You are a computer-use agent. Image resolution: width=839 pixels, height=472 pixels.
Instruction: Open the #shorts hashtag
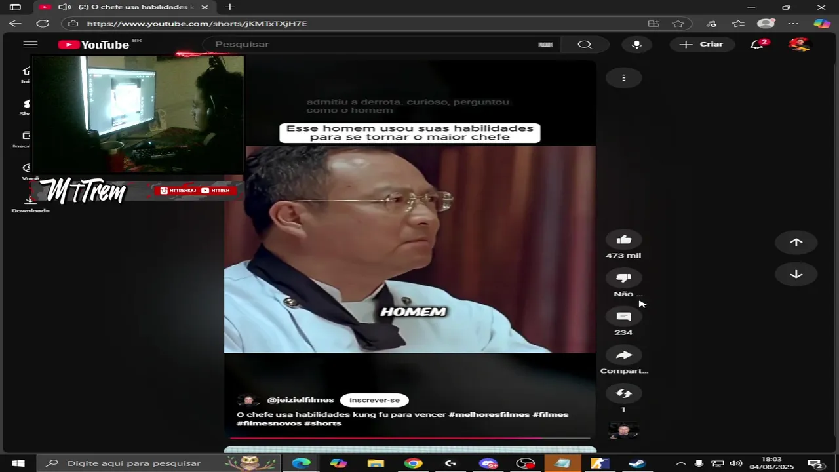pos(323,423)
